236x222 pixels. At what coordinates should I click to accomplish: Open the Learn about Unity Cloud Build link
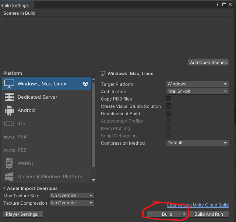[198, 205]
